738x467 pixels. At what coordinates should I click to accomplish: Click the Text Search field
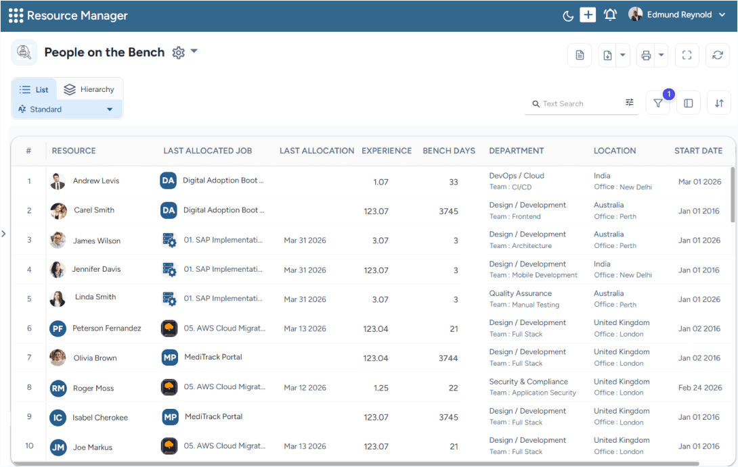tap(581, 103)
